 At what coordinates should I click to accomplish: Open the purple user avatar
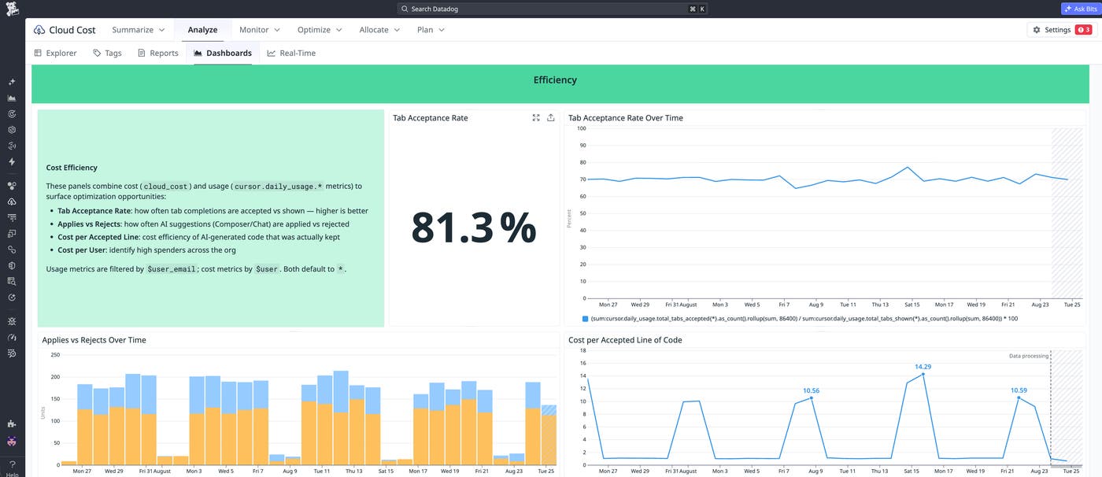click(12, 442)
